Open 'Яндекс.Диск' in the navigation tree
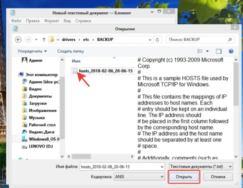This screenshot has height=188, width=243. pyautogui.click(x=42, y=132)
